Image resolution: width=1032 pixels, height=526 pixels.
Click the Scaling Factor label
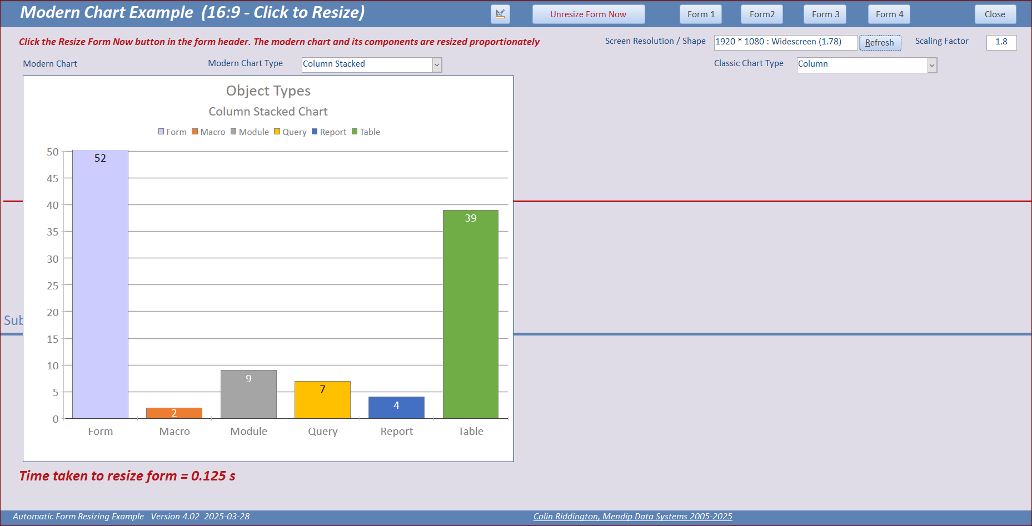942,41
